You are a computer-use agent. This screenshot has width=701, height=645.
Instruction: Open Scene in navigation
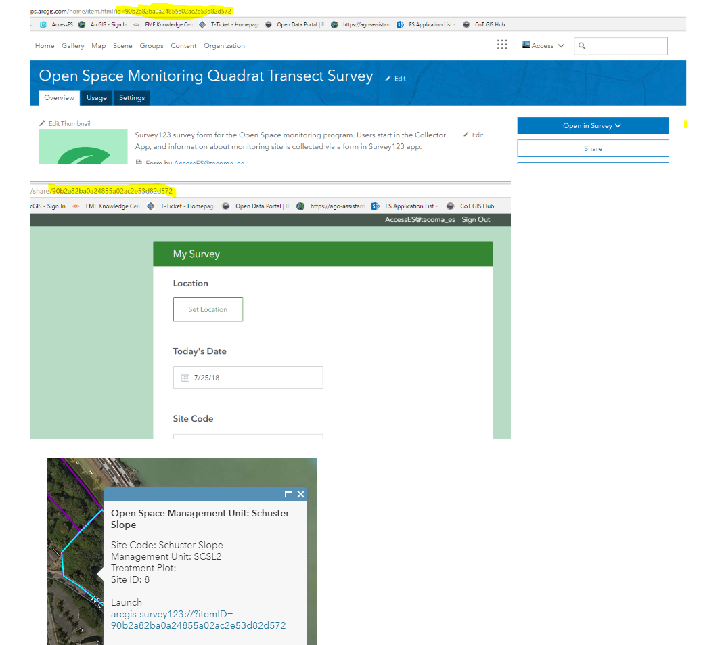(122, 45)
